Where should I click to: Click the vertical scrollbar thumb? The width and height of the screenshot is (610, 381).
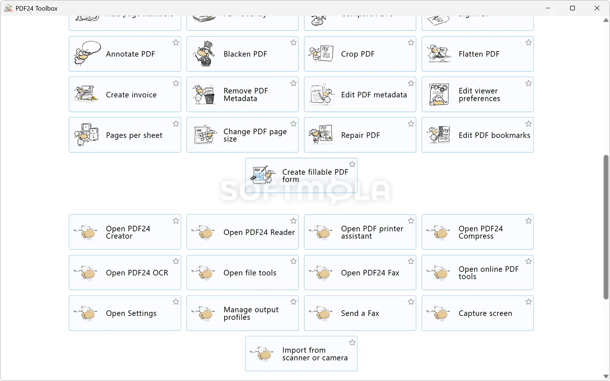click(x=606, y=227)
